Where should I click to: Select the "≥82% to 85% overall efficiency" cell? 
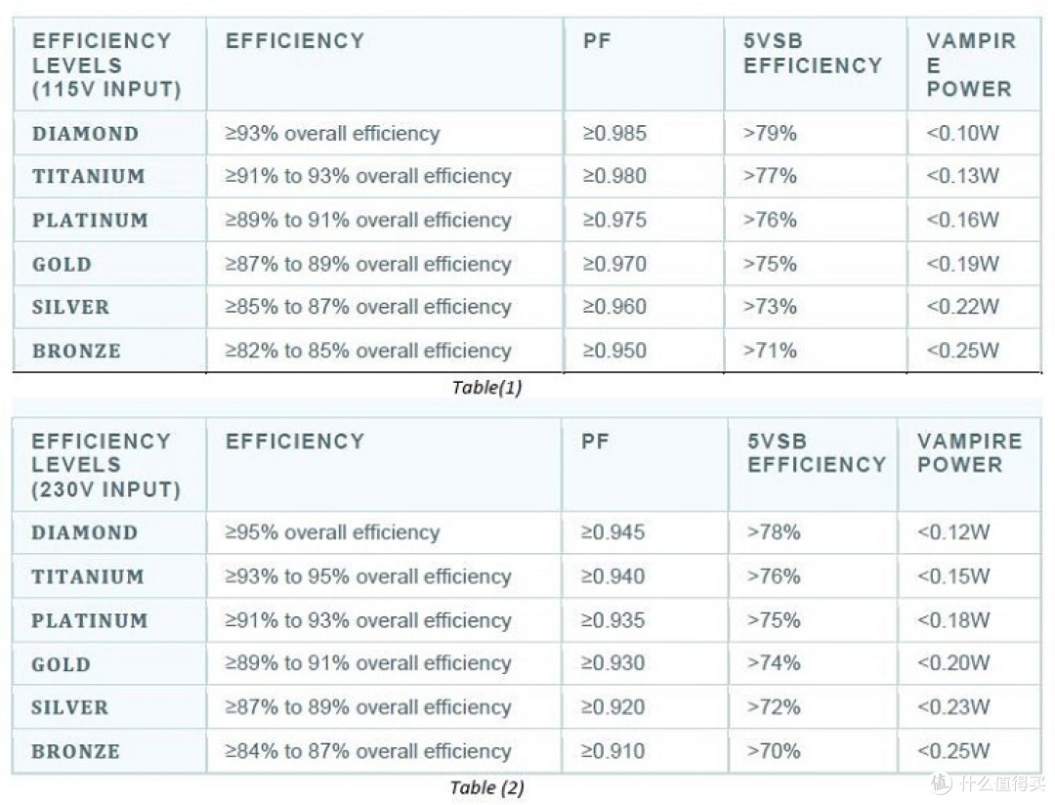coord(368,351)
